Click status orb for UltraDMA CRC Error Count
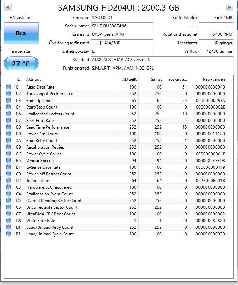 click(x=8, y=214)
